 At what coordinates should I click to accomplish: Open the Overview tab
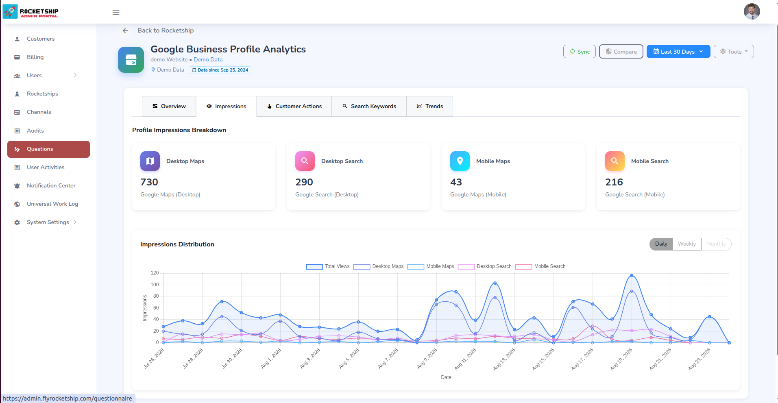(169, 106)
